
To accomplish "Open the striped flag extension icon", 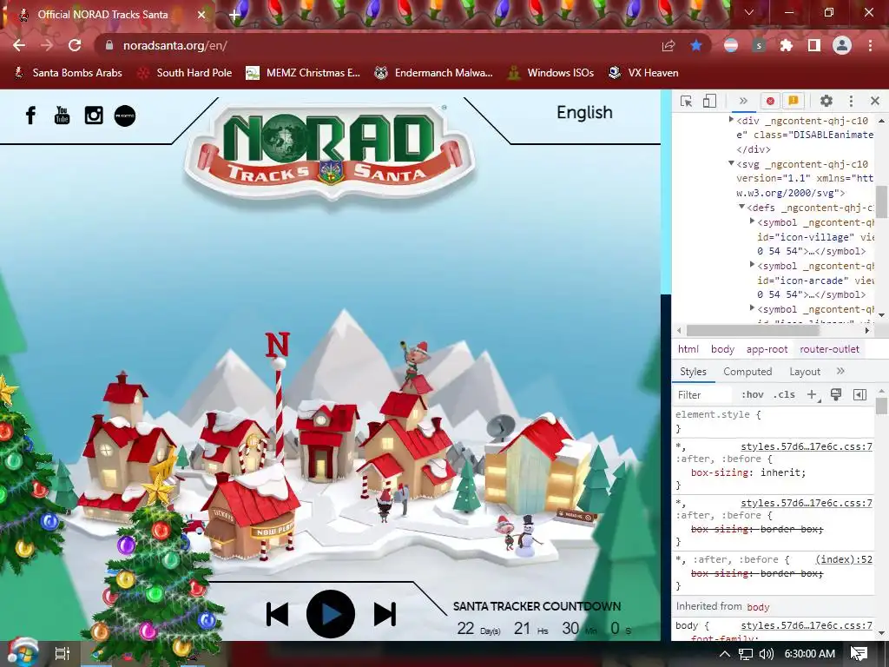I will (731, 45).
